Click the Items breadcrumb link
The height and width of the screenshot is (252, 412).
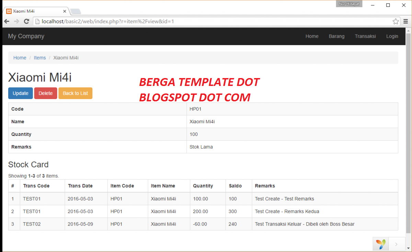40,58
